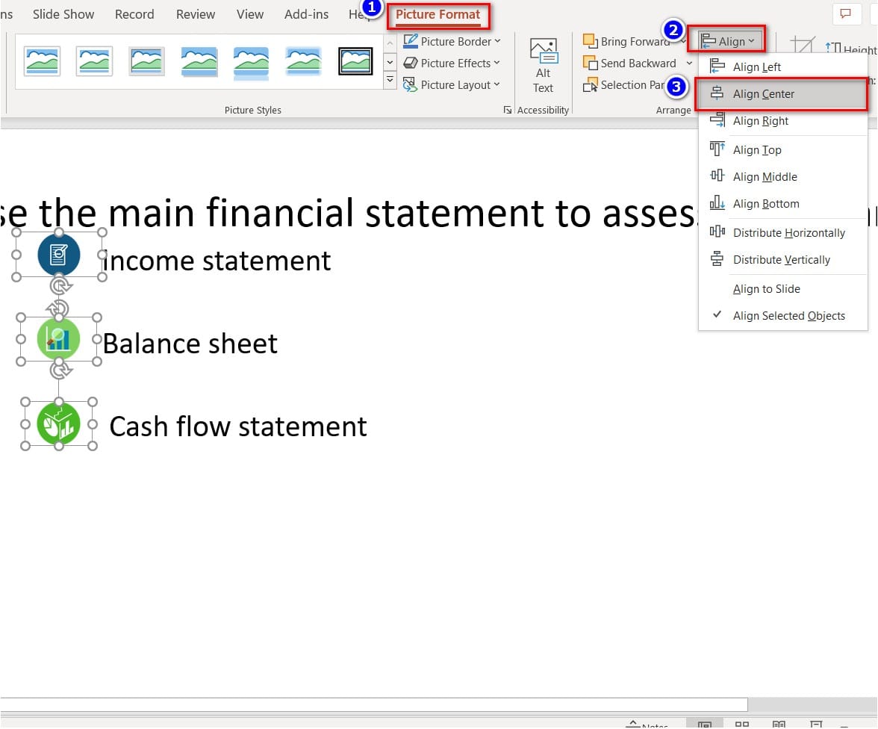Select the green cash flow icon picture

click(x=59, y=424)
